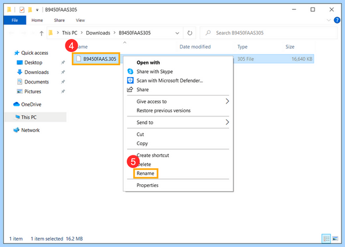Click the Downloads arrow icon in sidebar
Screen dimensions: 345x247
coord(20,72)
